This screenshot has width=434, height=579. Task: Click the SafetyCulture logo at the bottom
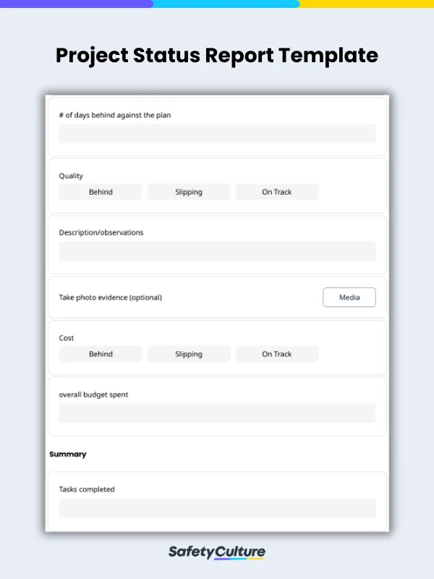217,551
